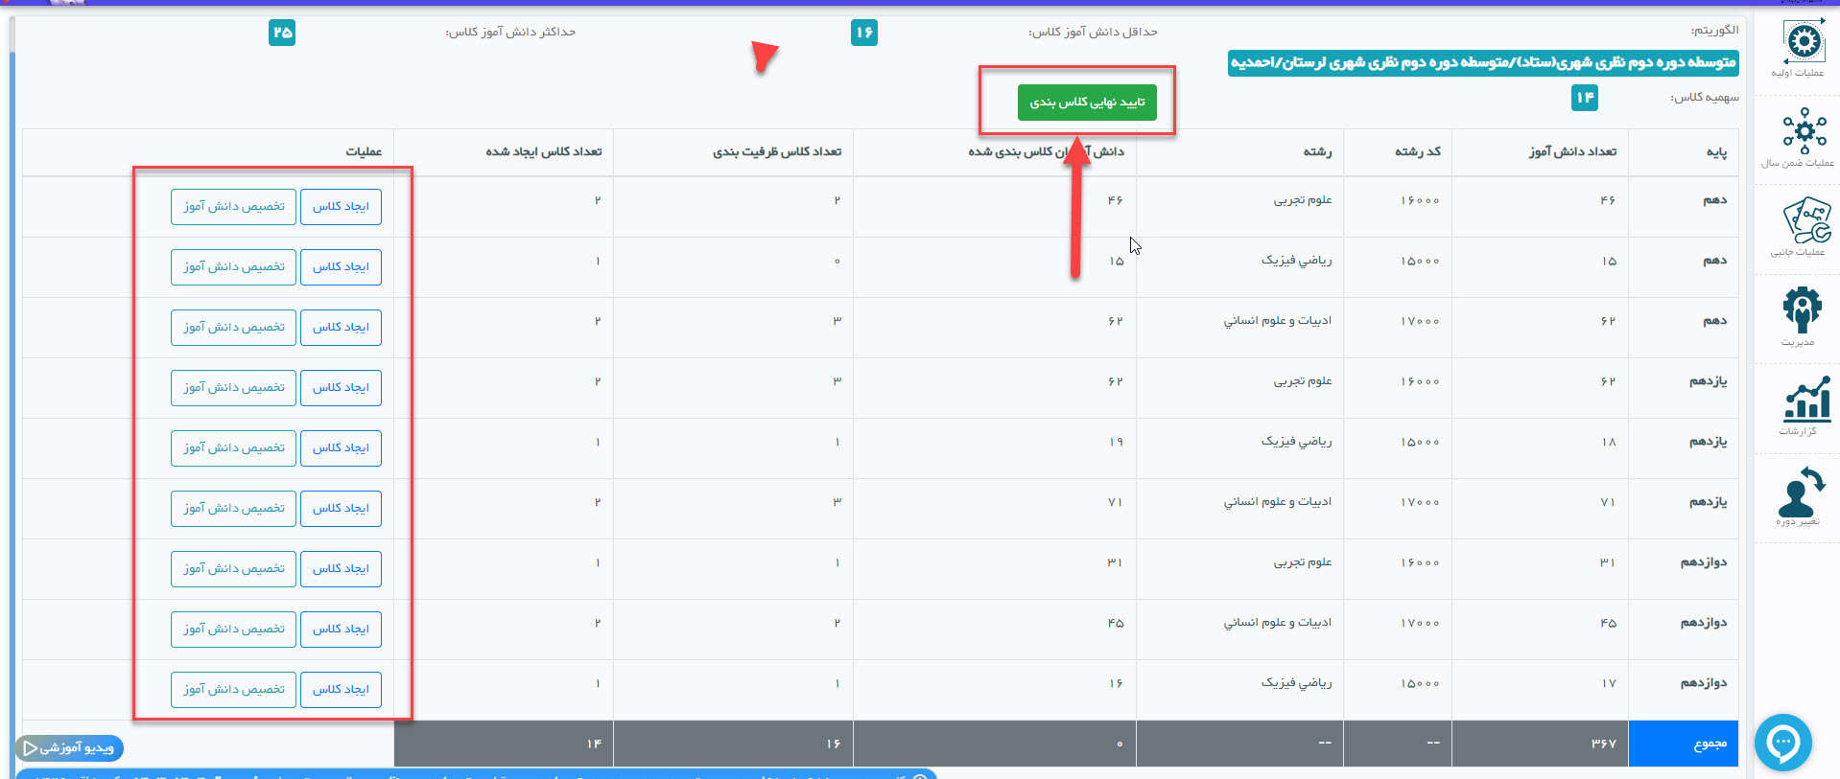Click تخصیص دانش آموز for دهم ادبیات row
Screen dimensions: 1840x779
pyautogui.click(x=233, y=328)
